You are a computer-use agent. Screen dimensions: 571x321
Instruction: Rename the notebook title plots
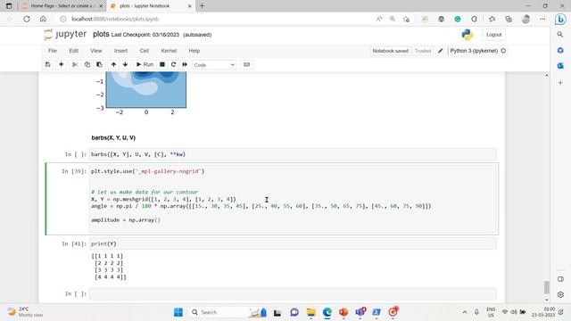point(101,34)
